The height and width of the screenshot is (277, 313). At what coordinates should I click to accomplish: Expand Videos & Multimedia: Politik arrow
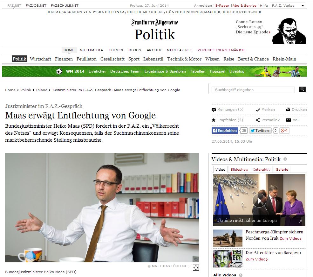click(x=285, y=159)
